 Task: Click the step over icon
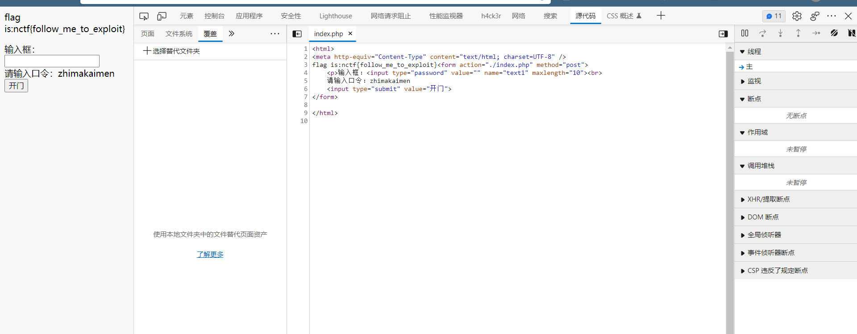(x=762, y=33)
